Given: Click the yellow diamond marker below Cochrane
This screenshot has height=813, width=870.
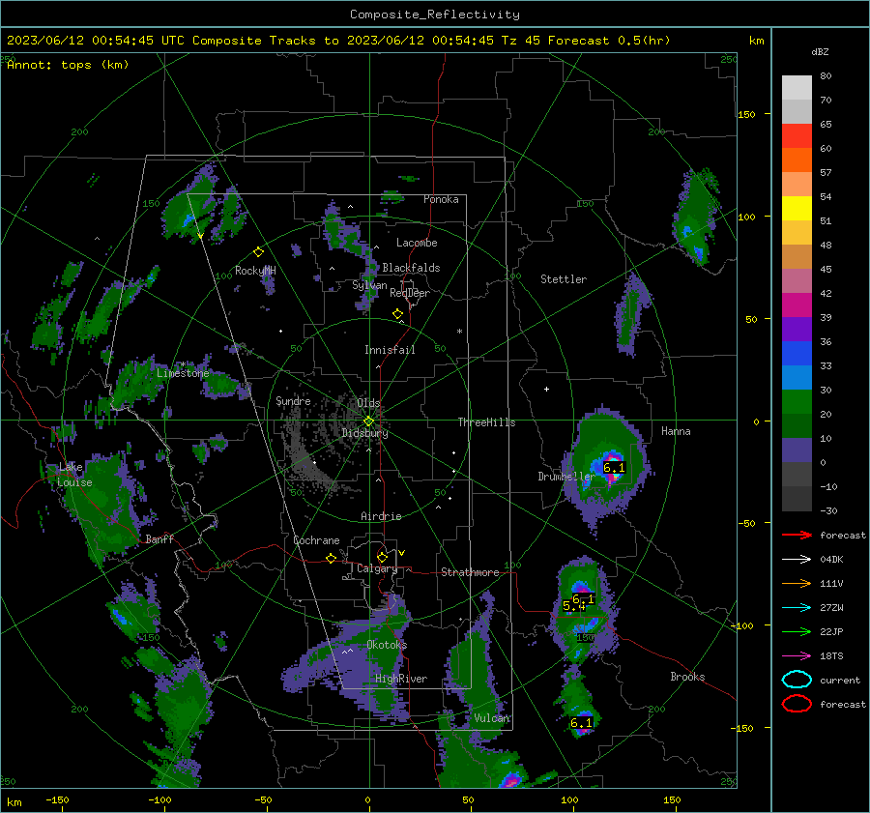Looking at the screenshot, I should [x=331, y=559].
